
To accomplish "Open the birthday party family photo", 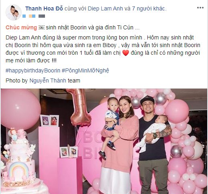I will (x=104, y=141).
